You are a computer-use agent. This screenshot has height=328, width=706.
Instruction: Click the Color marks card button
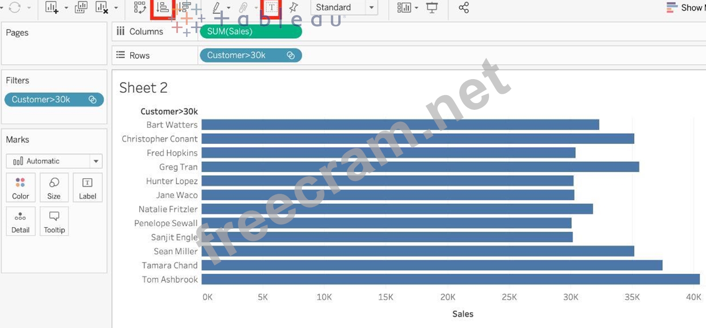click(20, 188)
